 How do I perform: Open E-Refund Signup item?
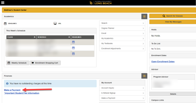coord(122,93)
